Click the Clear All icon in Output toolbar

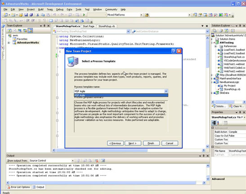97,161
